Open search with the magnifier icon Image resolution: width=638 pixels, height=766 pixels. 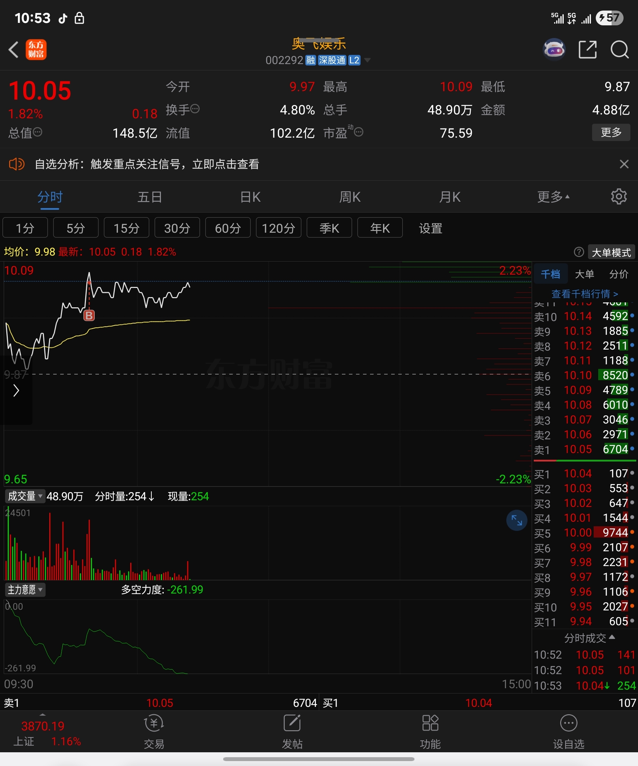(x=619, y=49)
